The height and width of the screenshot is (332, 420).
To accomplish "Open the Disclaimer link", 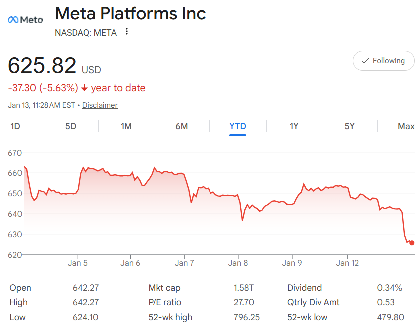I will 100,105.
